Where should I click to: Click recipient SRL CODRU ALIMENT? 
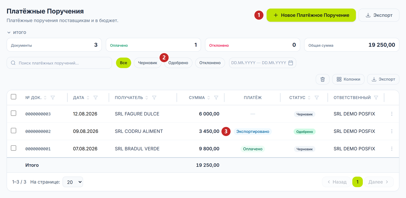(x=139, y=132)
